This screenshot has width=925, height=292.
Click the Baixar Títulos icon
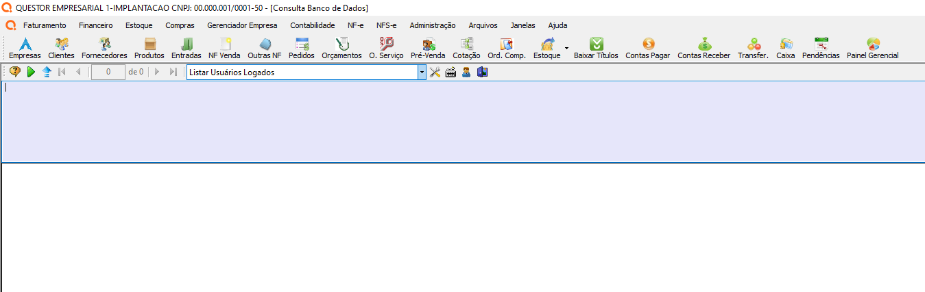click(x=595, y=49)
